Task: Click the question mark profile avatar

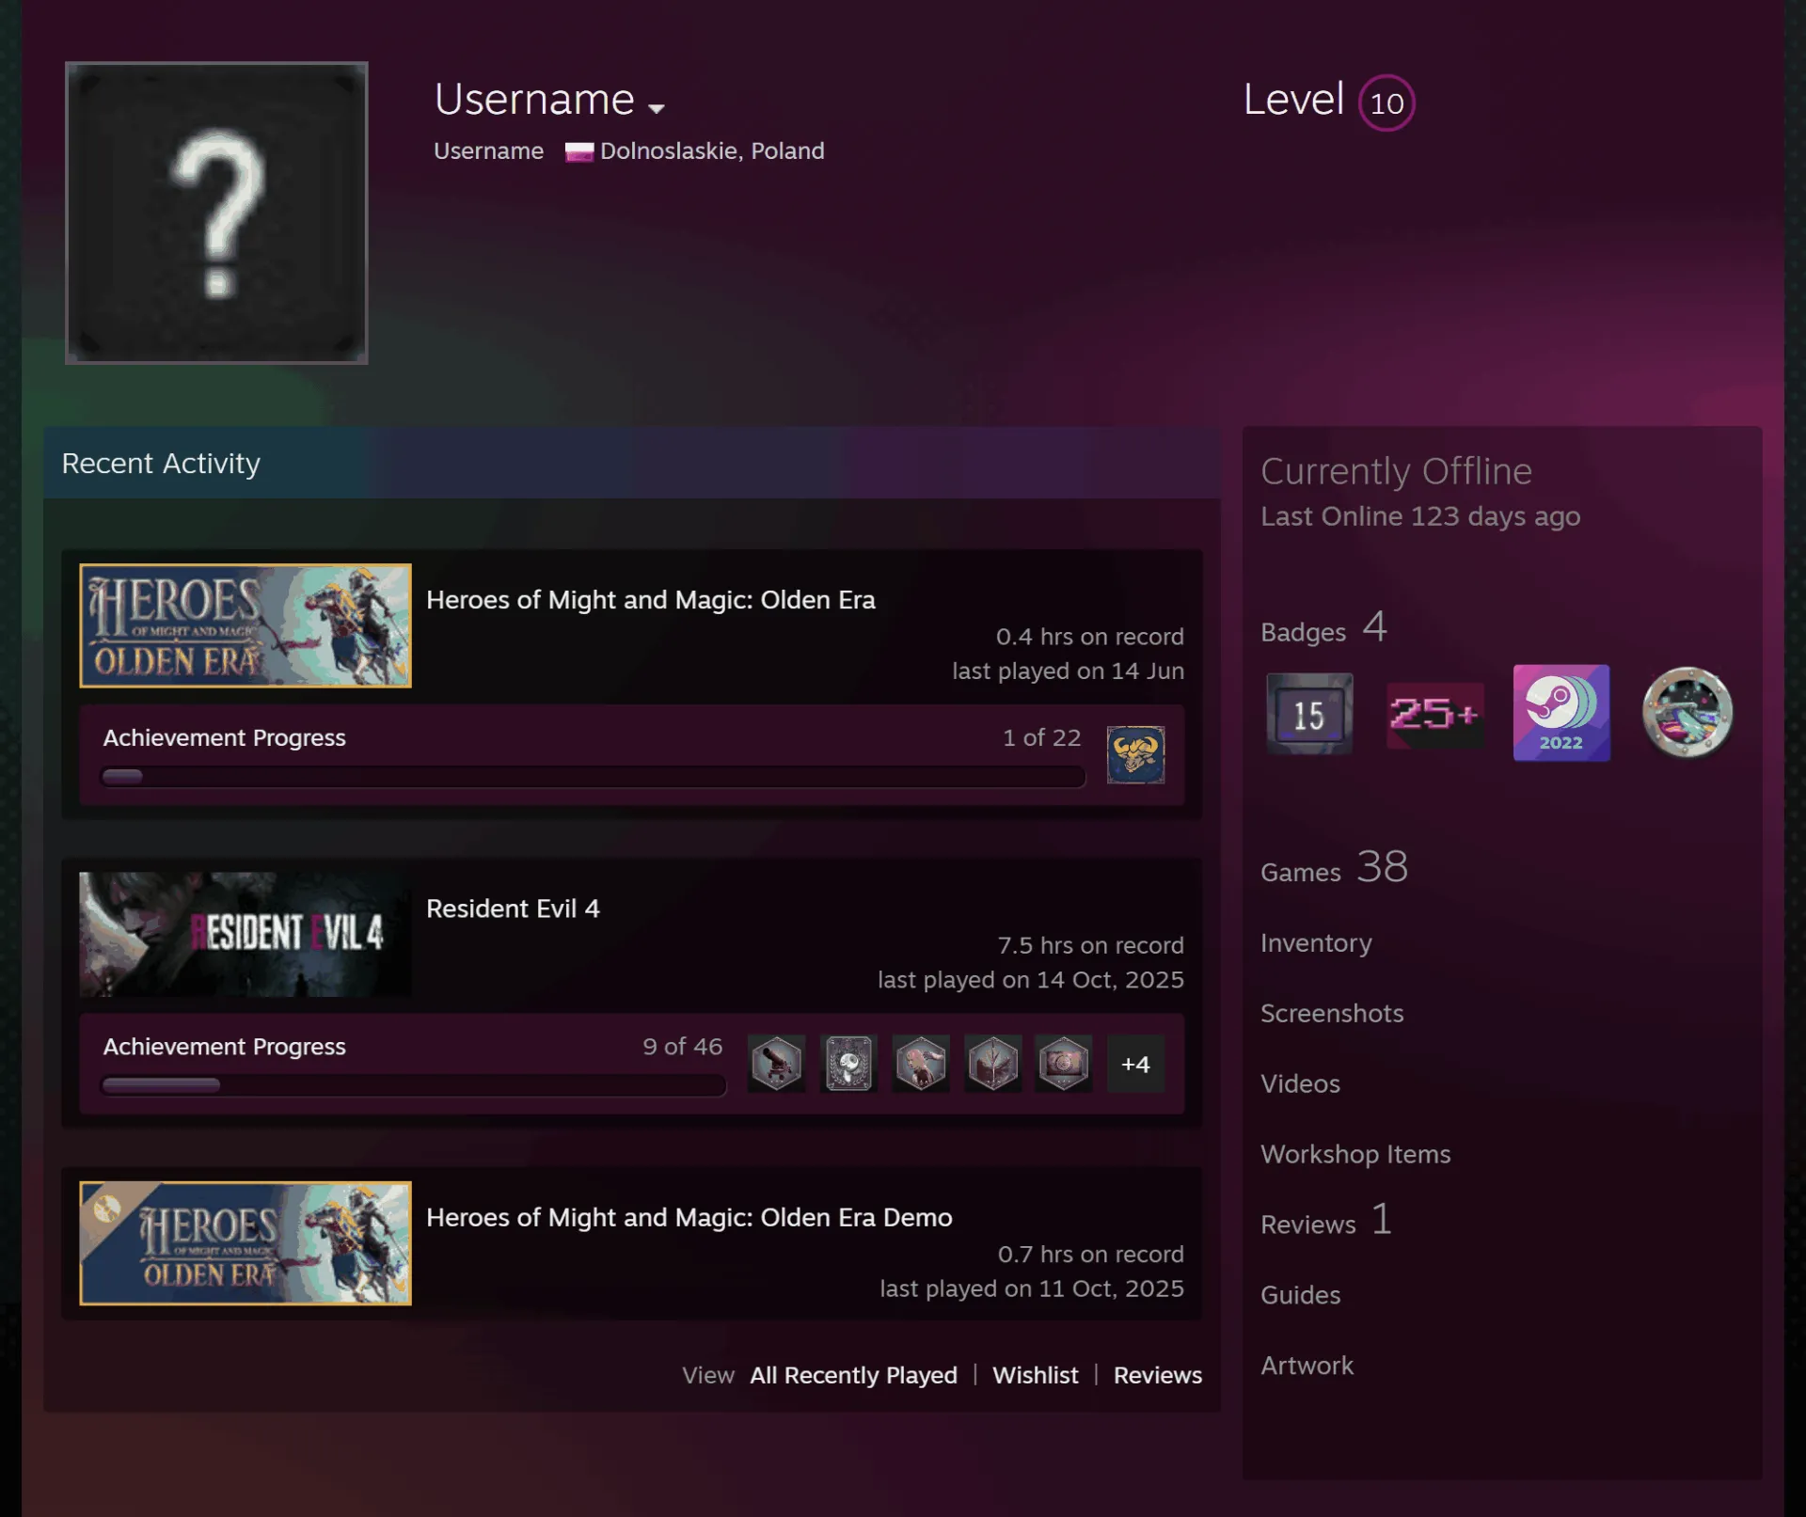Action: [216, 213]
